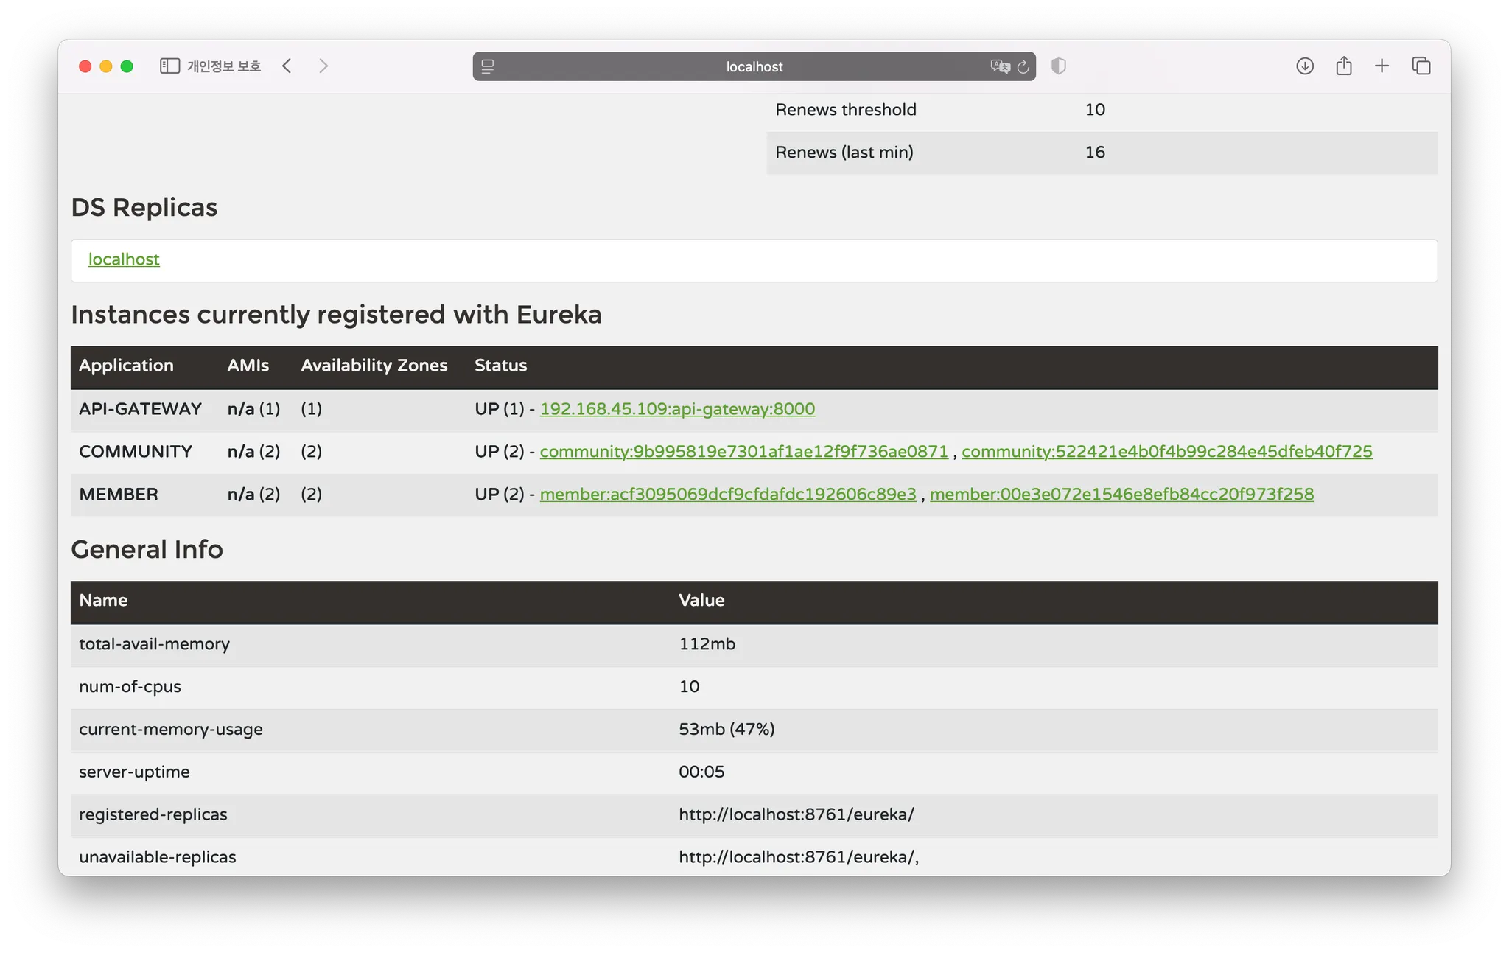This screenshot has height=953, width=1509.
Task: Click the Name column header
Action: pos(103,601)
